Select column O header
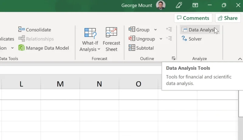 click(x=139, y=84)
